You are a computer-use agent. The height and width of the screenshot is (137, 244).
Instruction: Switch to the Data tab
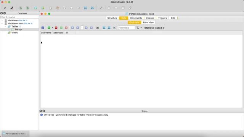tap(124, 18)
